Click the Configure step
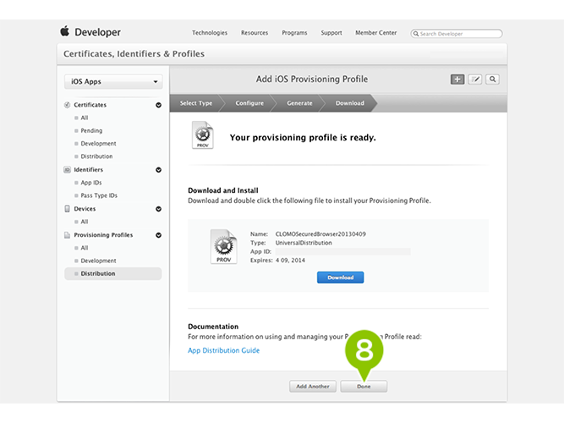The width and height of the screenshot is (564, 423). pyautogui.click(x=249, y=103)
